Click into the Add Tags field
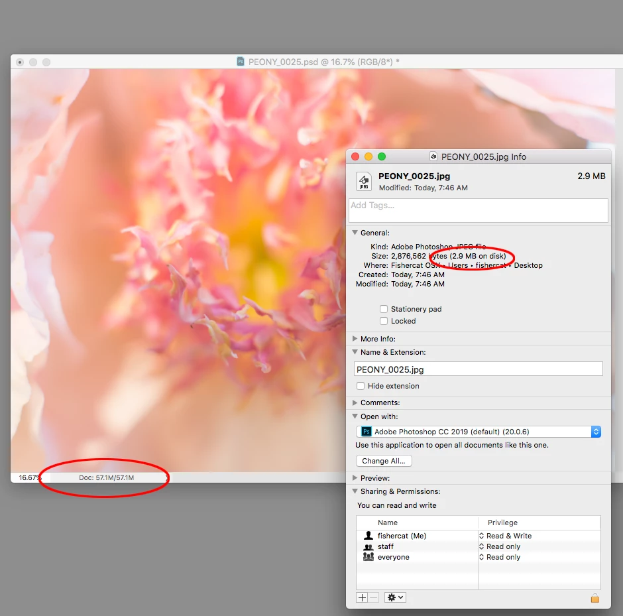This screenshot has height=616, width=623. coord(479,211)
